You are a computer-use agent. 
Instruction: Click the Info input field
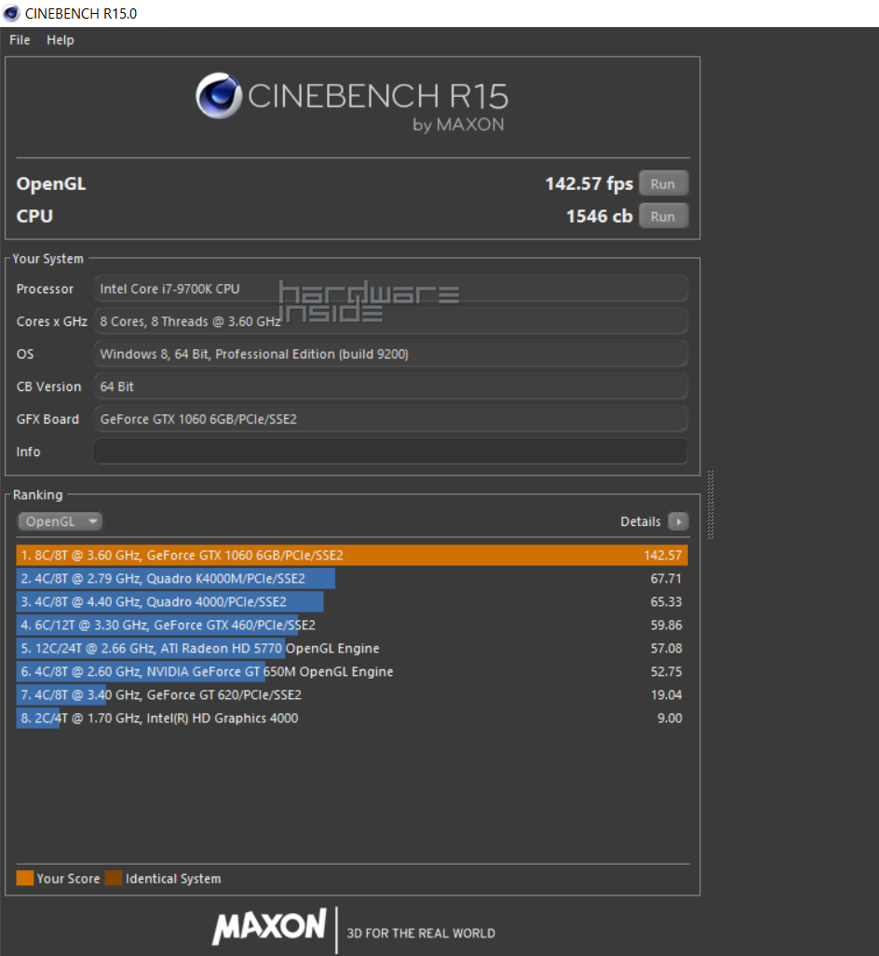pyautogui.click(x=391, y=451)
